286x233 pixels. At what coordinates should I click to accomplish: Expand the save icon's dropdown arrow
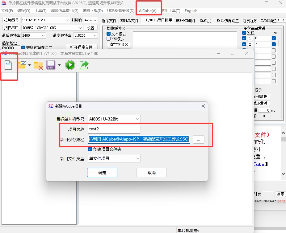pyautogui.click(x=59, y=65)
